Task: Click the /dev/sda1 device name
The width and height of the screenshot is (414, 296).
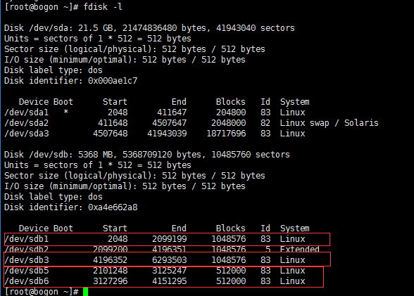Action: coord(27,112)
